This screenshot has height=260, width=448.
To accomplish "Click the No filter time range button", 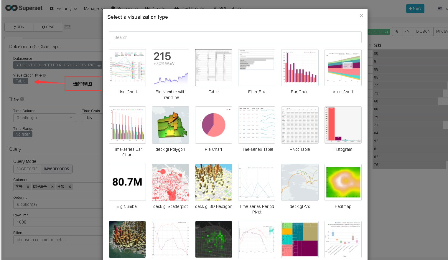I will [23, 134].
